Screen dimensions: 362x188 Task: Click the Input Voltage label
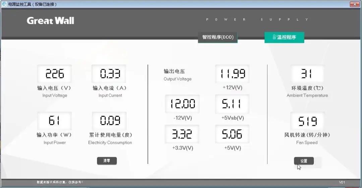coord(55,95)
